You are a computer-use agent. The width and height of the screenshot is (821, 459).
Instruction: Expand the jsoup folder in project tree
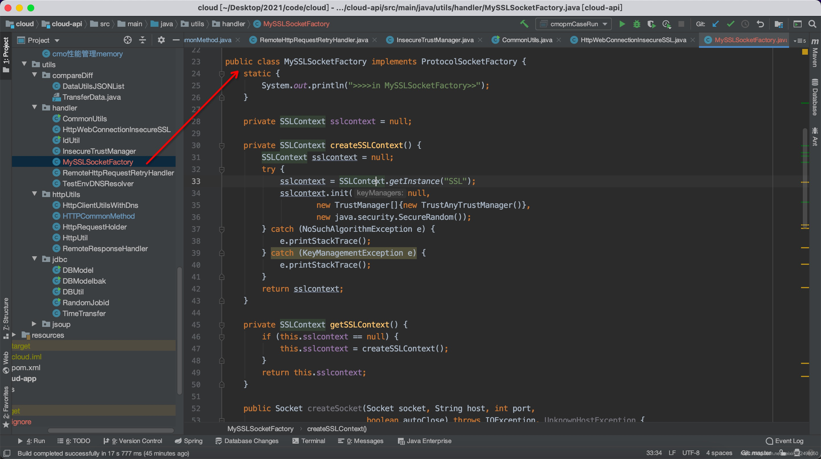click(34, 324)
